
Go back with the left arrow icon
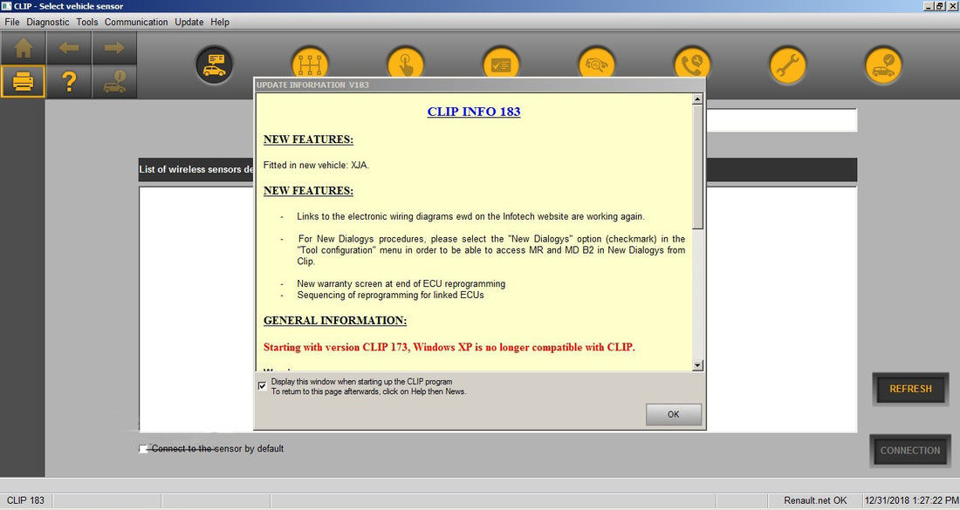(x=69, y=49)
